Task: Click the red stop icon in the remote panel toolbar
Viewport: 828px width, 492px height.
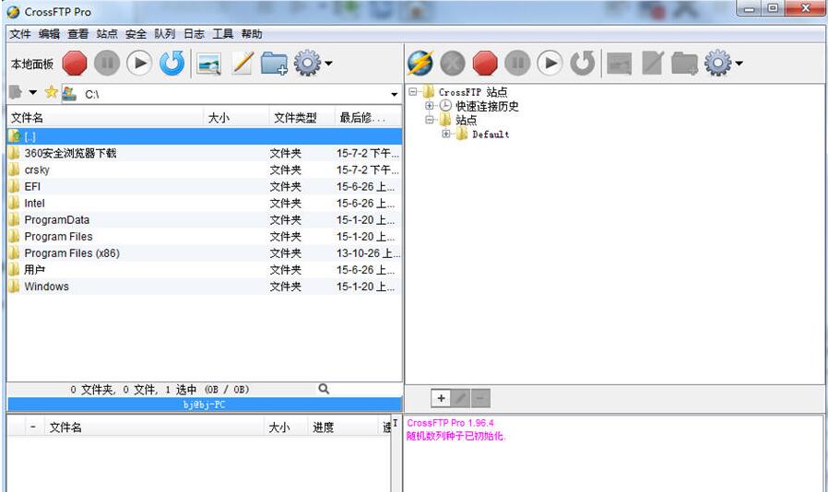Action: point(484,63)
